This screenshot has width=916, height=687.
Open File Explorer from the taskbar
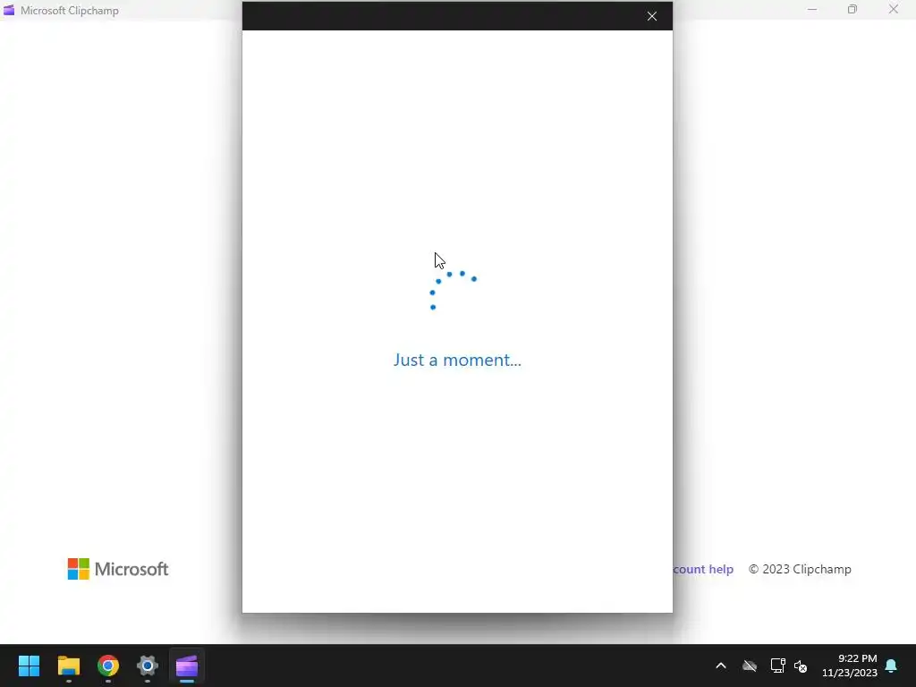coord(68,666)
